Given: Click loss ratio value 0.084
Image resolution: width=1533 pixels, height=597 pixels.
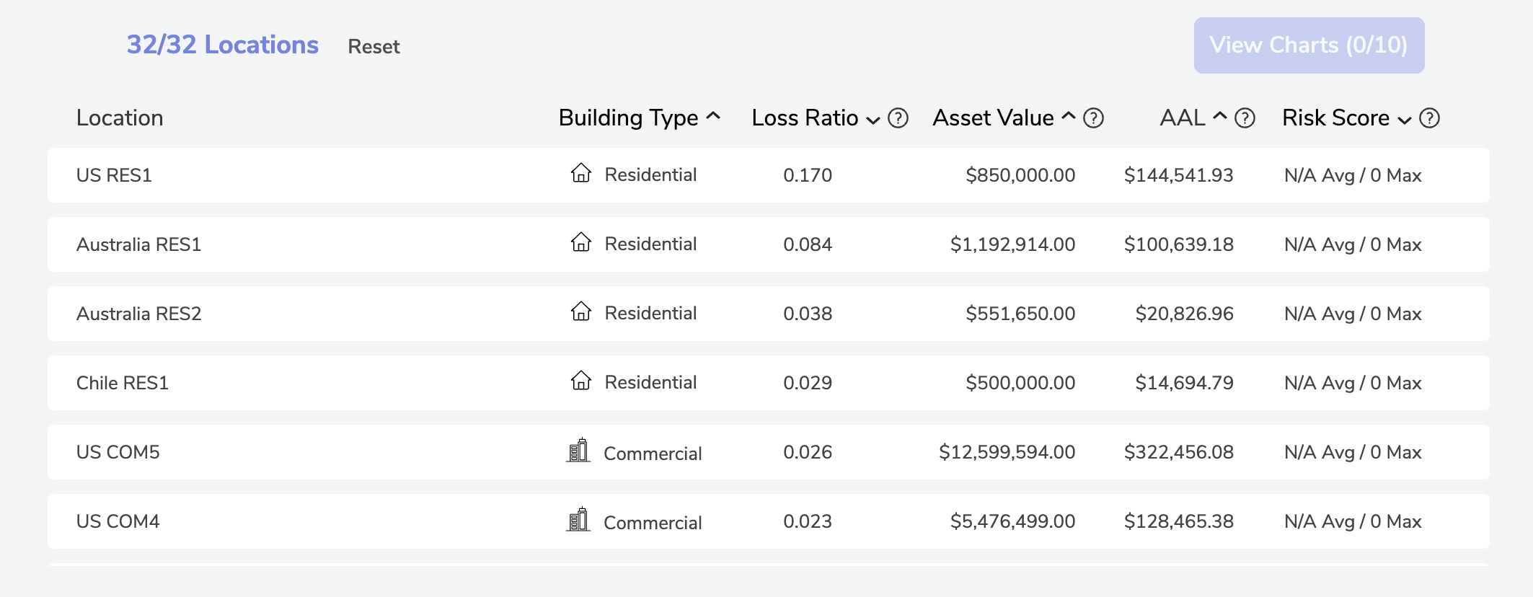Looking at the screenshot, I should pos(808,244).
